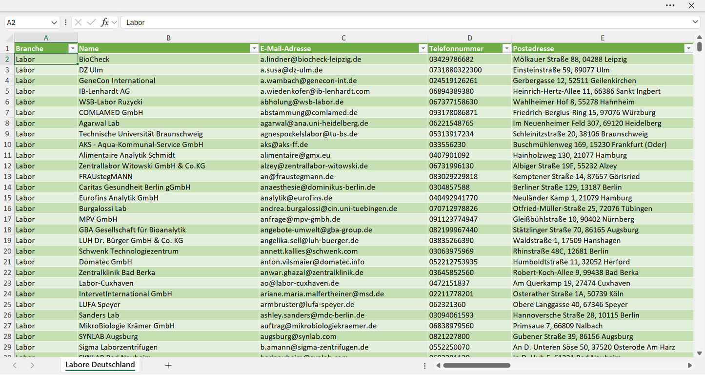Select the Sigma Laborzentrifugen cell
Screen dimensions: 705x375
[x=168, y=347]
